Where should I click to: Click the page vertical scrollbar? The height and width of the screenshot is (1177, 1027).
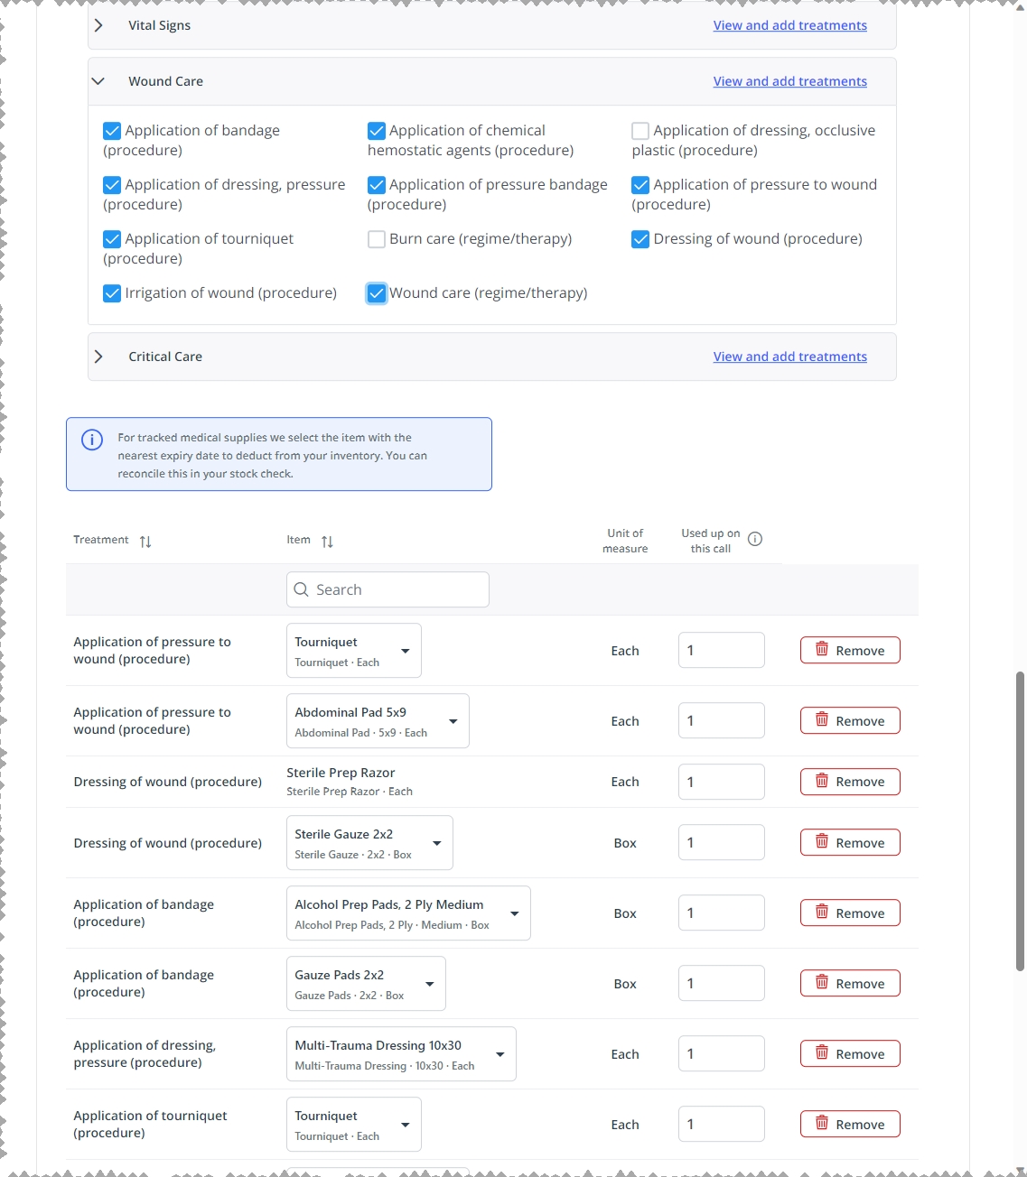[x=1021, y=820]
